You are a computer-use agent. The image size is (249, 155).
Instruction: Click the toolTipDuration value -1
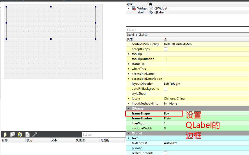click(165, 59)
